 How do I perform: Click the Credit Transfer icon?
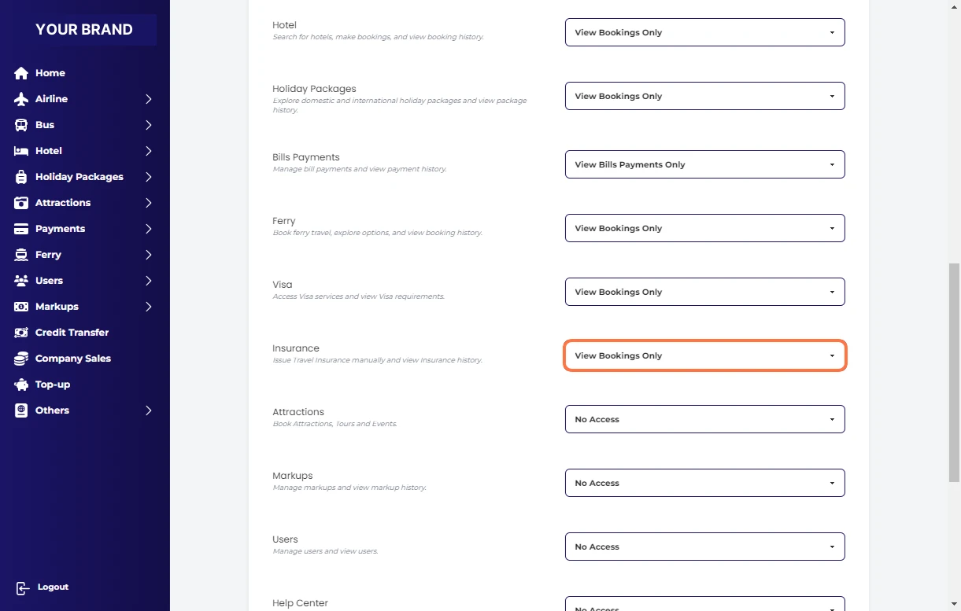click(21, 333)
